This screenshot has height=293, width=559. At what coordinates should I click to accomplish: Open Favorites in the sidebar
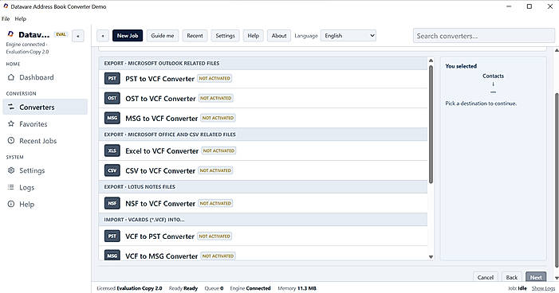click(45, 124)
